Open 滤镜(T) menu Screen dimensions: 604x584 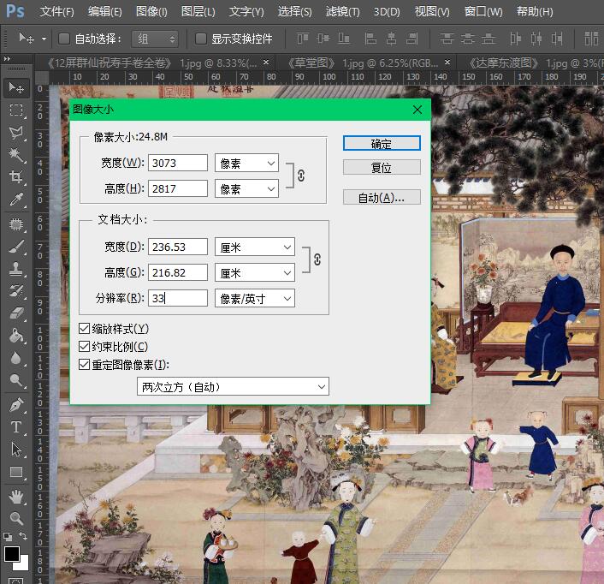(343, 12)
